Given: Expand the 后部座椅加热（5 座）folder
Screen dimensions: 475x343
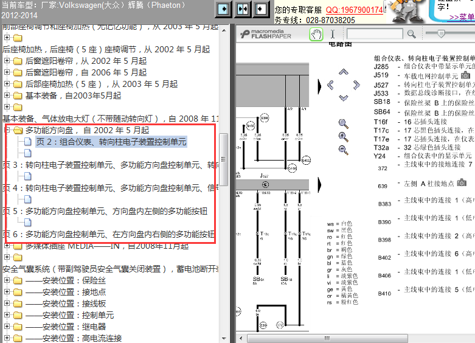Looking at the screenshot, I should click(x=7, y=84).
